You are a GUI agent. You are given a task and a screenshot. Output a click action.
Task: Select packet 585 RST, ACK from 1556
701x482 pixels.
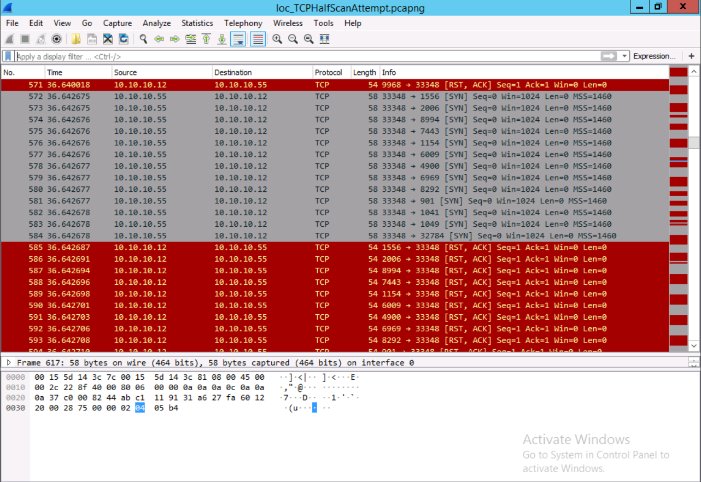coord(335,247)
